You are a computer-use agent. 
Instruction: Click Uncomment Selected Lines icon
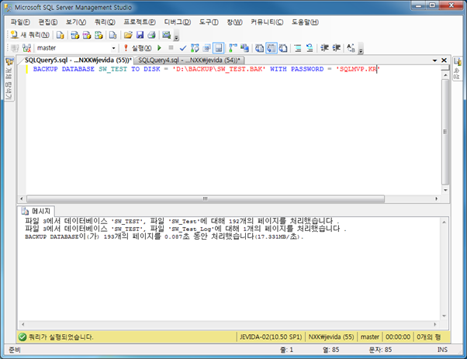(x=310, y=48)
